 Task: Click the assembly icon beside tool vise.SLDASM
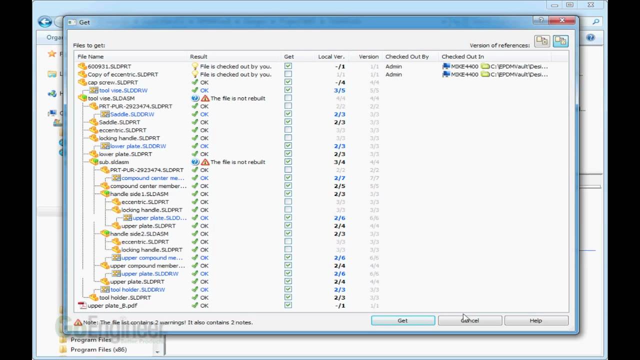[82, 98]
